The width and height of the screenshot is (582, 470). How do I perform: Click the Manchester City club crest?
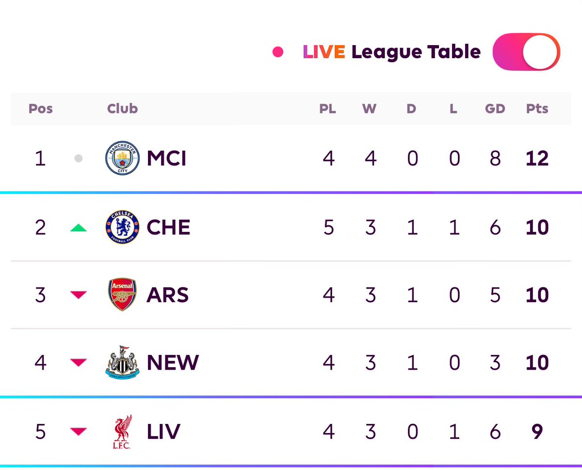[122, 158]
